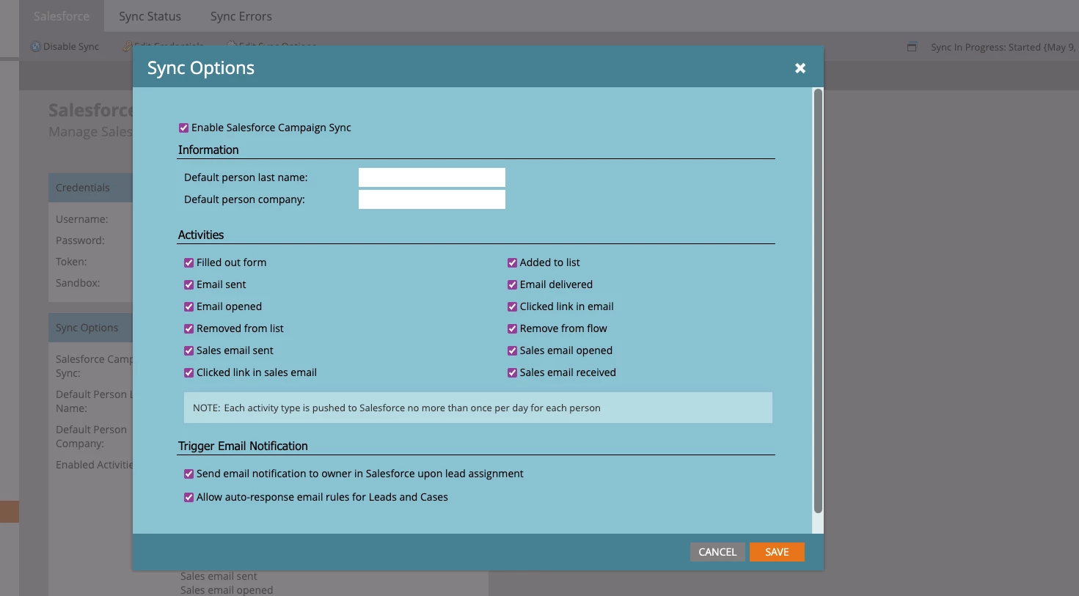Toggle Enable Salesforce Campaign Sync checkbox
The image size is (1079, 596).
pos(184,128)
